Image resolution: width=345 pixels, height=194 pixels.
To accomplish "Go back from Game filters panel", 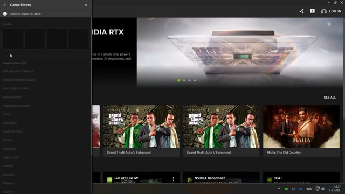I will pos(5,5).
